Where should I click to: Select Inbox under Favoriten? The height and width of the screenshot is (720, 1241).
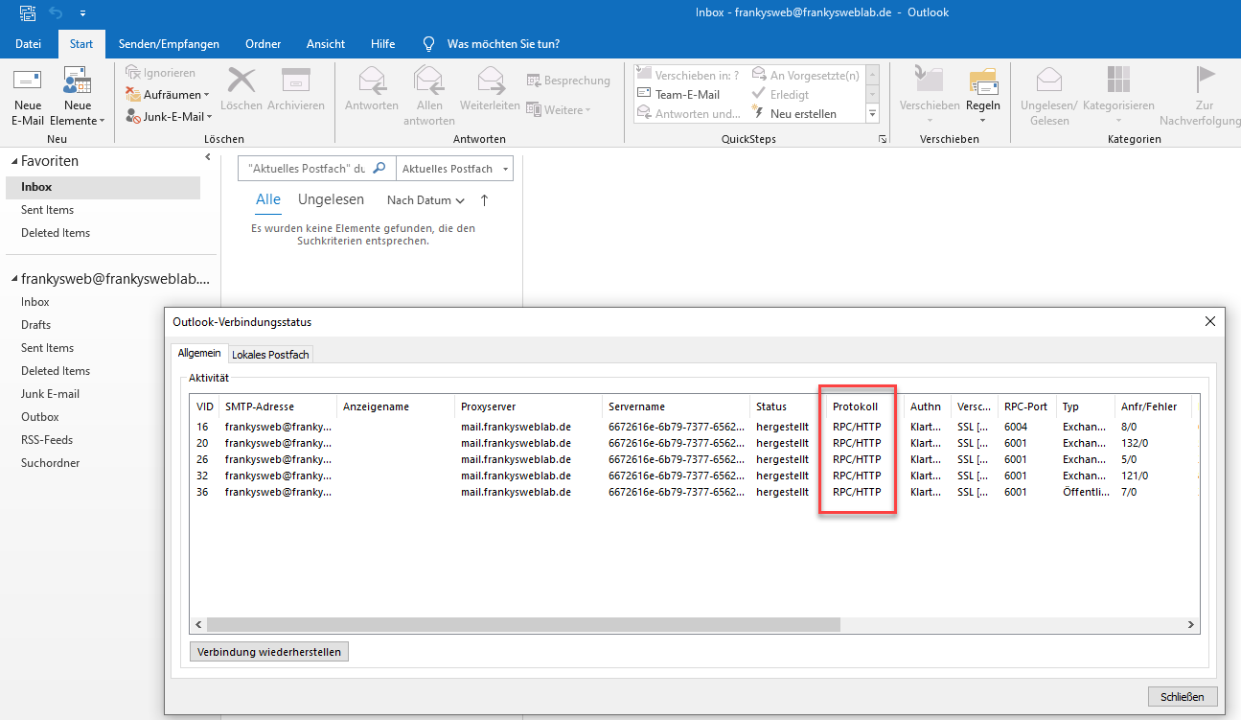pyautogui.click(x=103, y=187)
